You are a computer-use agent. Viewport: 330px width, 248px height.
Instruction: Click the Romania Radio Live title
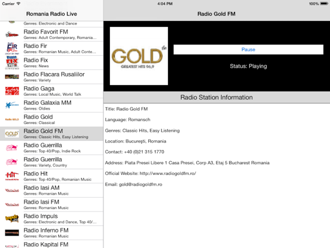point(51,14)
